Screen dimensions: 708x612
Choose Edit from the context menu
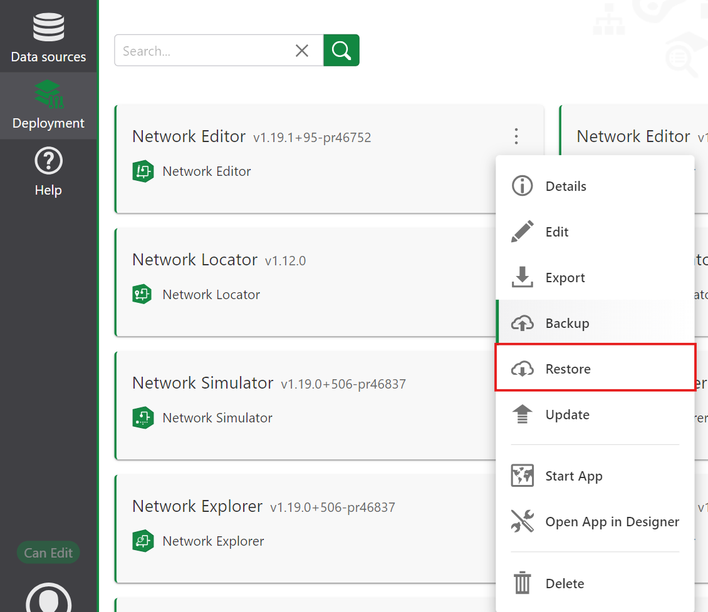[595, 232]
